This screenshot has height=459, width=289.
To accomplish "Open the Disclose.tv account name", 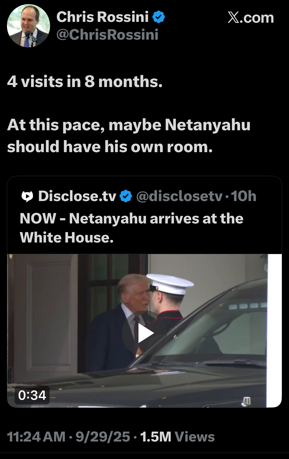I will 77,196.
